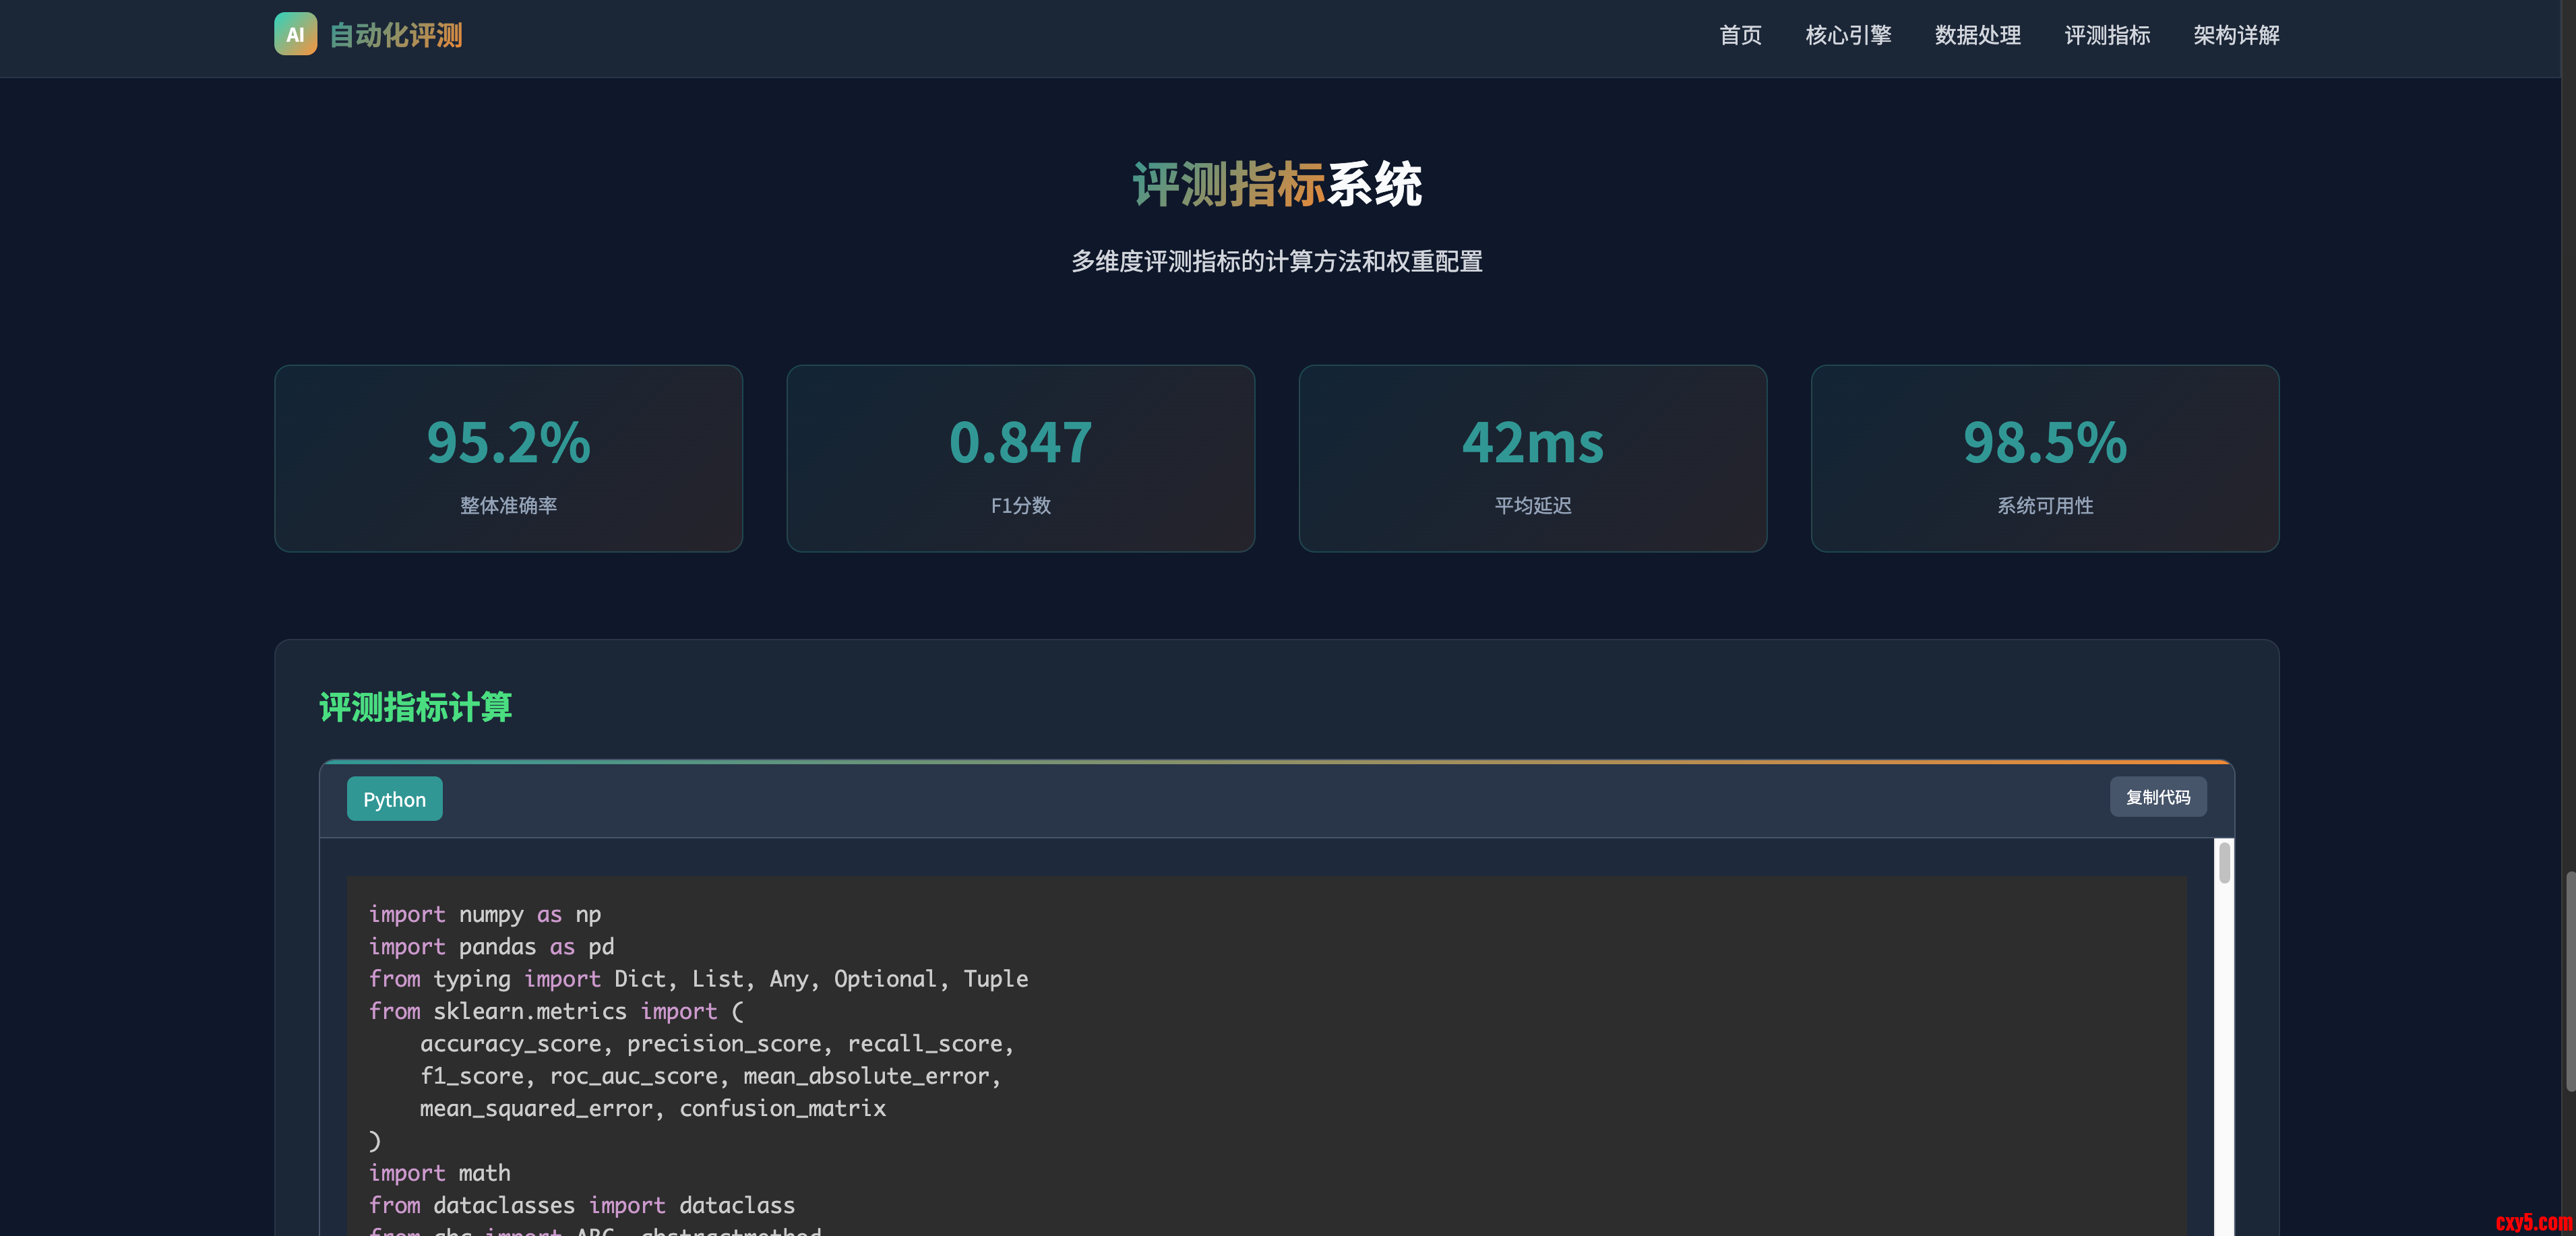Open 架构详解 nav item
This screenshot has height=1236, width=2576.
pos(2236,36)
